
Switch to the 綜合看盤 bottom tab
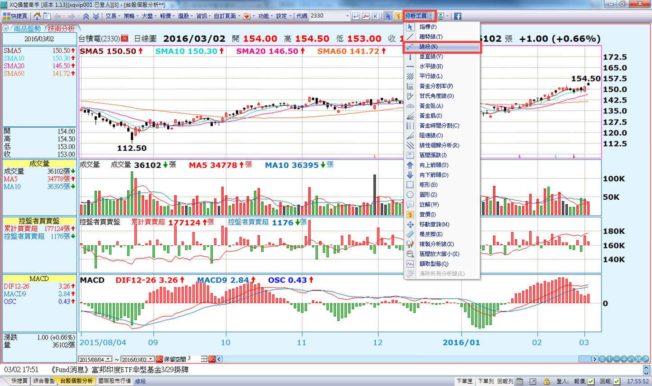point(44,382)
